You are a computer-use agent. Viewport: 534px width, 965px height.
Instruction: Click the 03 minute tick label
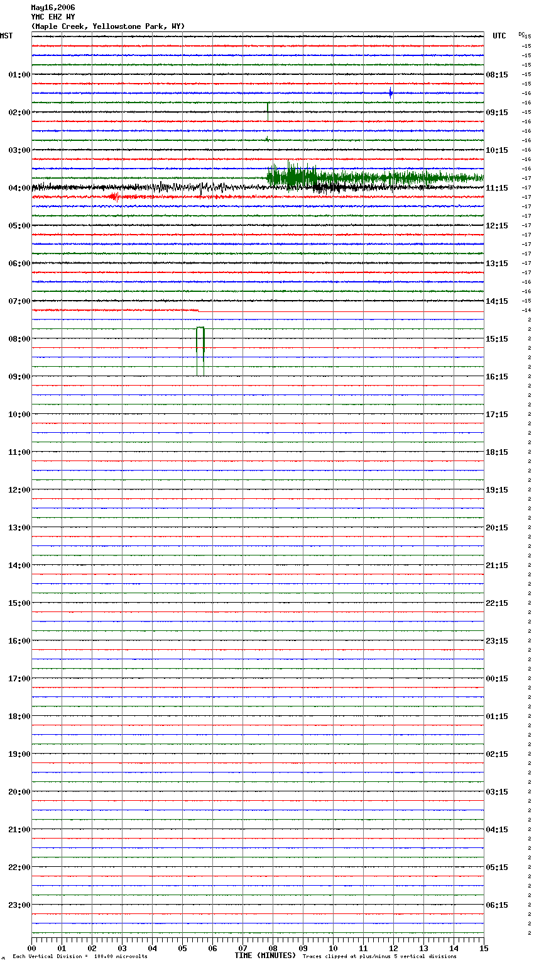point(122,948)
